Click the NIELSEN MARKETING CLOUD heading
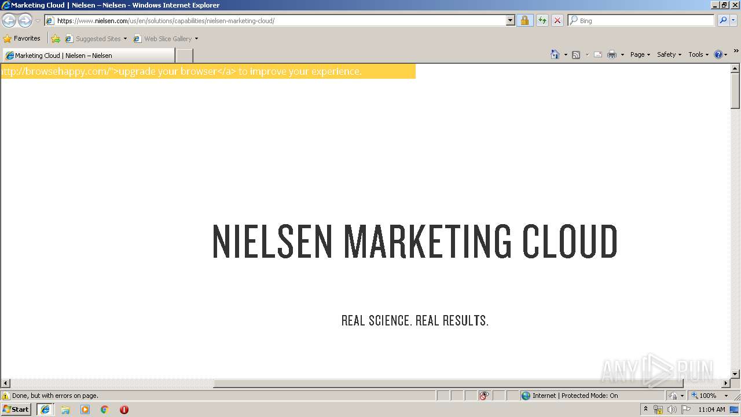Viewport: 741px width, 417px height. point(415,242)
